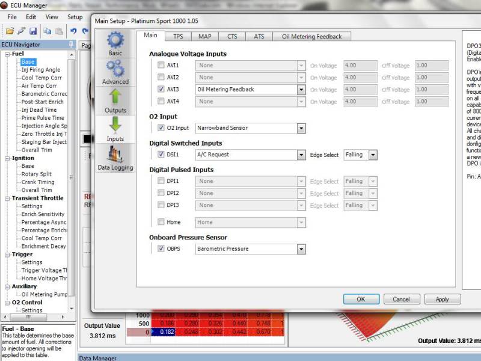Open the Data Logging section
Image resolution: width=481 pixels, height=361 pixels.
pyautogui.click(x=115, y=158)
